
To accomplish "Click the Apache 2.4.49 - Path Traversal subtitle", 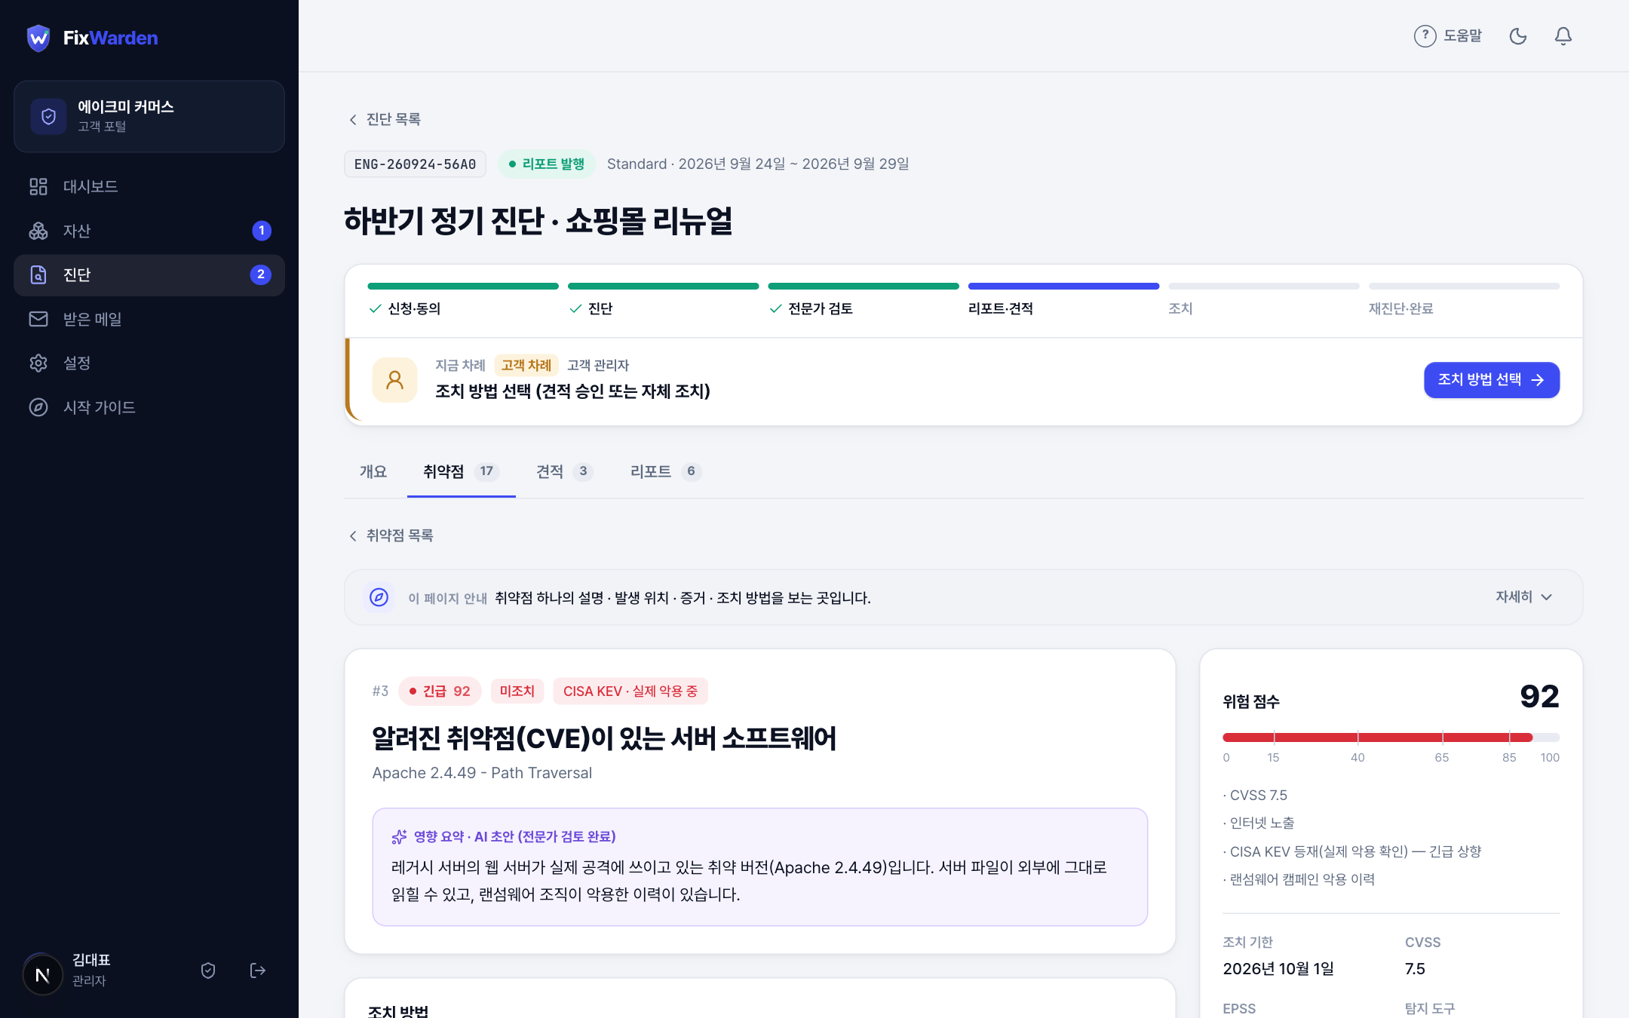I will (482, 773).
